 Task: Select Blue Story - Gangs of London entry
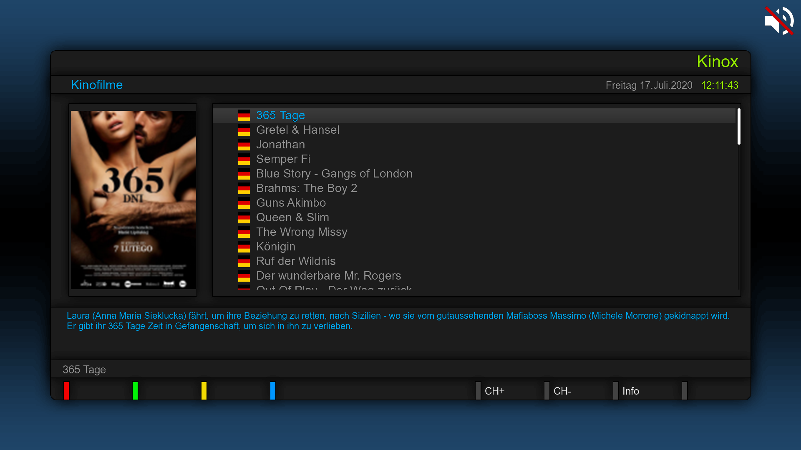pyautogui.click(x=334, y=174)
